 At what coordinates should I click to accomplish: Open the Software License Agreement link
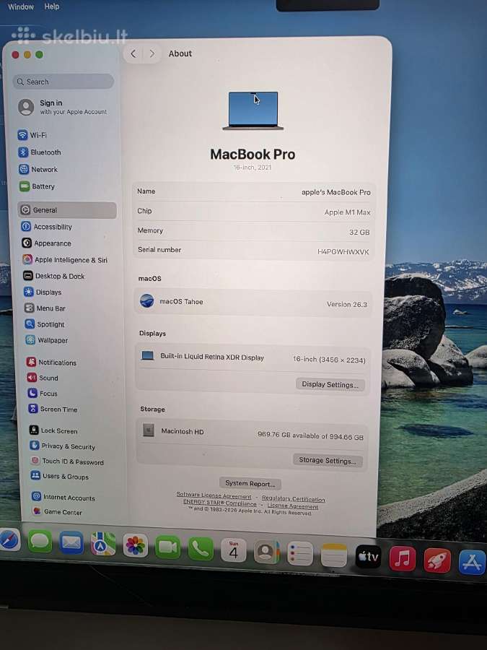click(x=214, y=495)
